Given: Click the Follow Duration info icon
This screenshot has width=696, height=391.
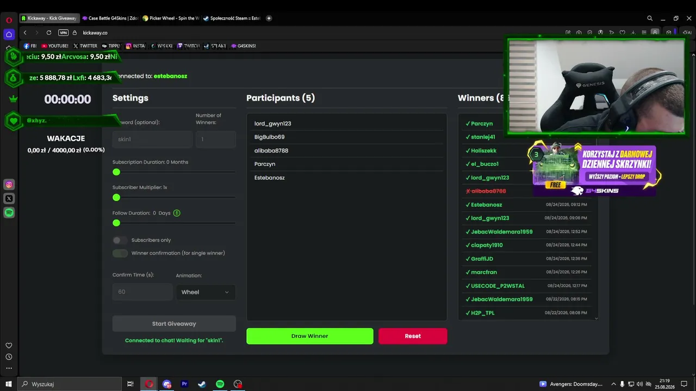Looking at the screenshot, I should click(177, 213).
